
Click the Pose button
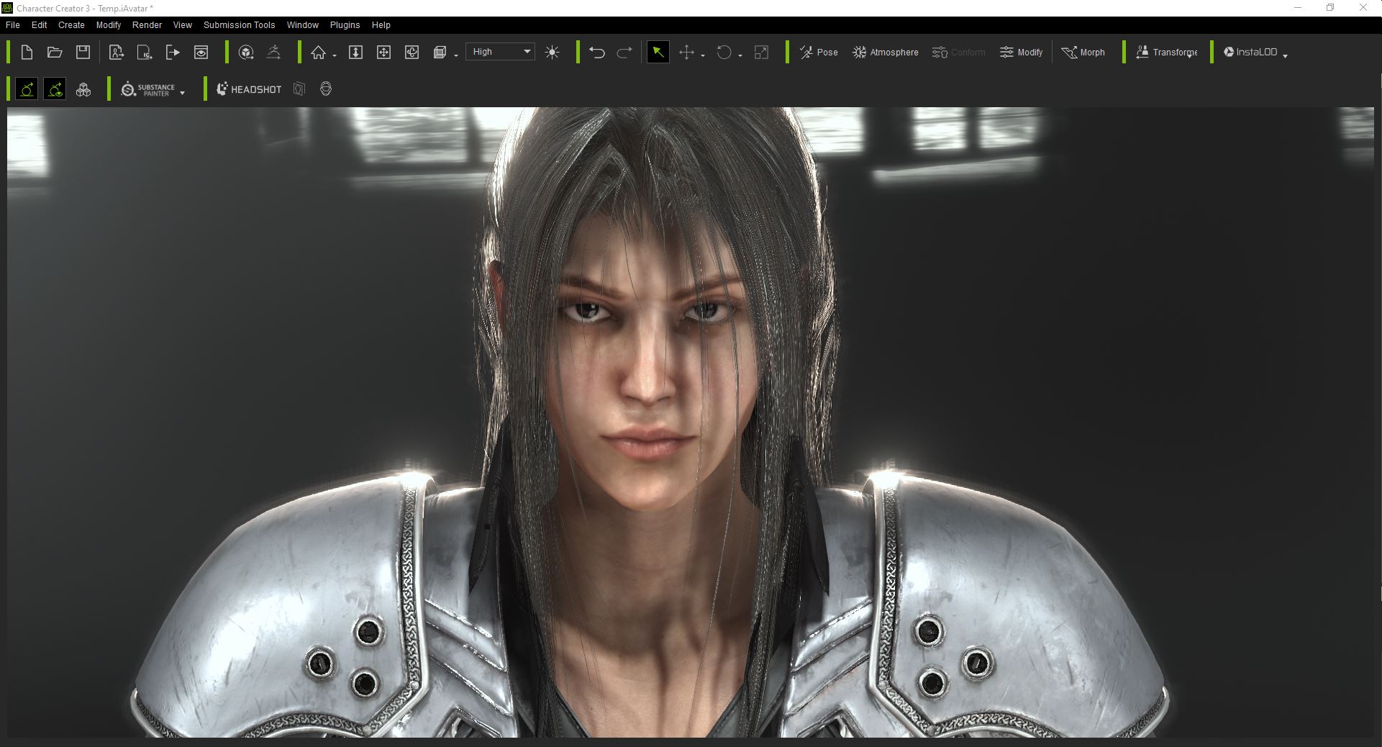(x=819, y=52)
